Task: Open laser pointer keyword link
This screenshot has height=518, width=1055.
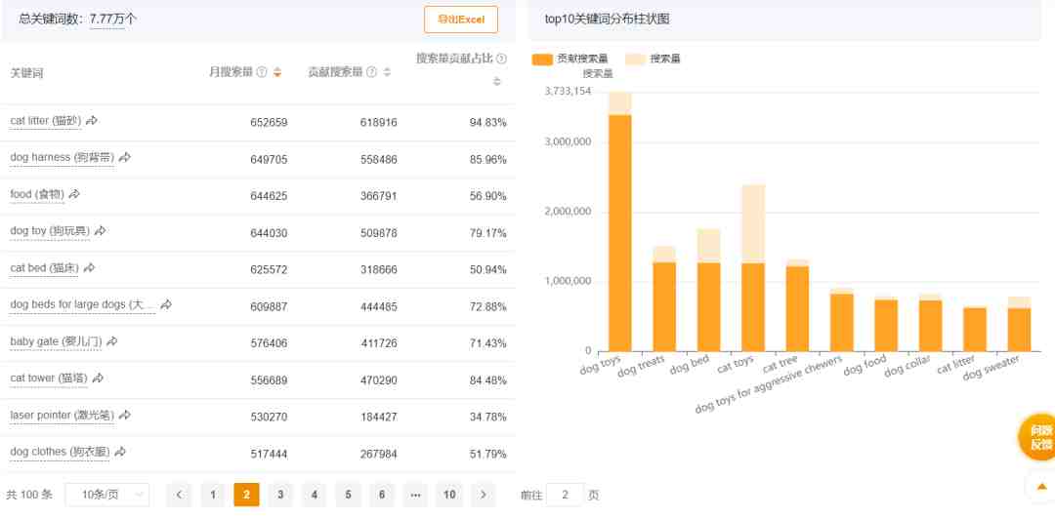Action: coord(62,416)
